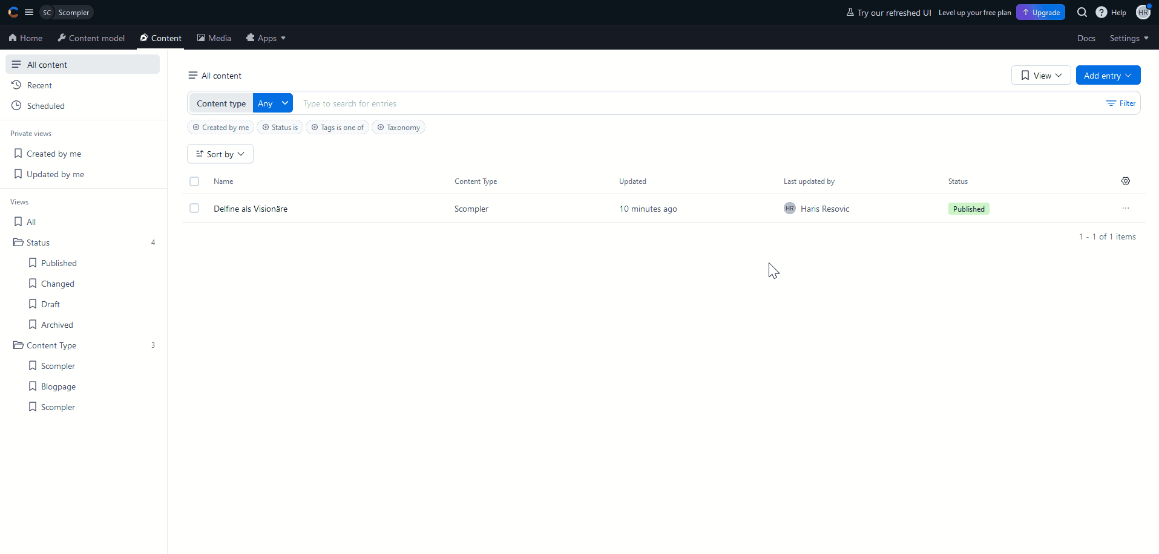
Task: Expand the Sort by dropdown
Action: (220, 154)
